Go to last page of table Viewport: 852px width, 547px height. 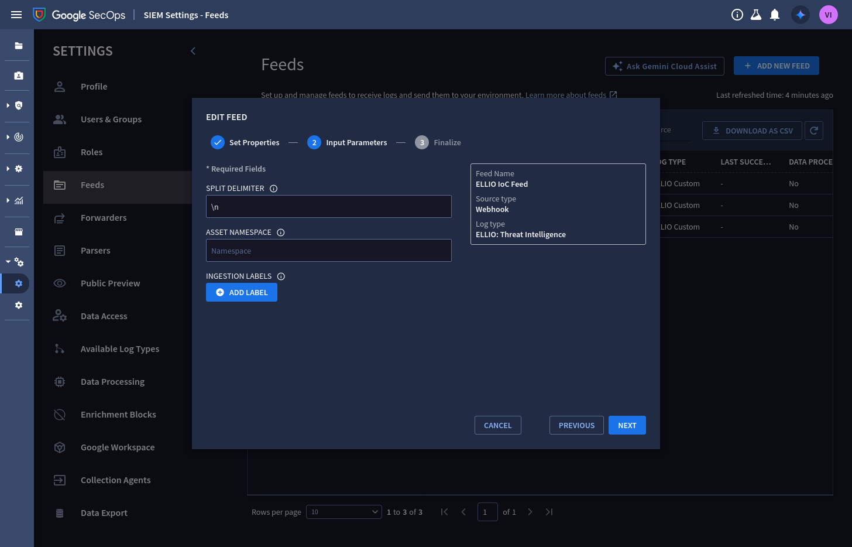click(x=549, y=512)
